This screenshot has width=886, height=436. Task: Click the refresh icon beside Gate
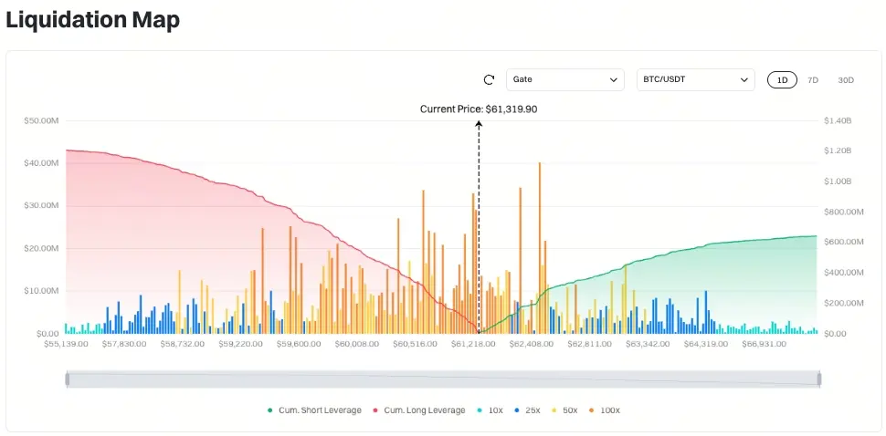click(490, 80)
